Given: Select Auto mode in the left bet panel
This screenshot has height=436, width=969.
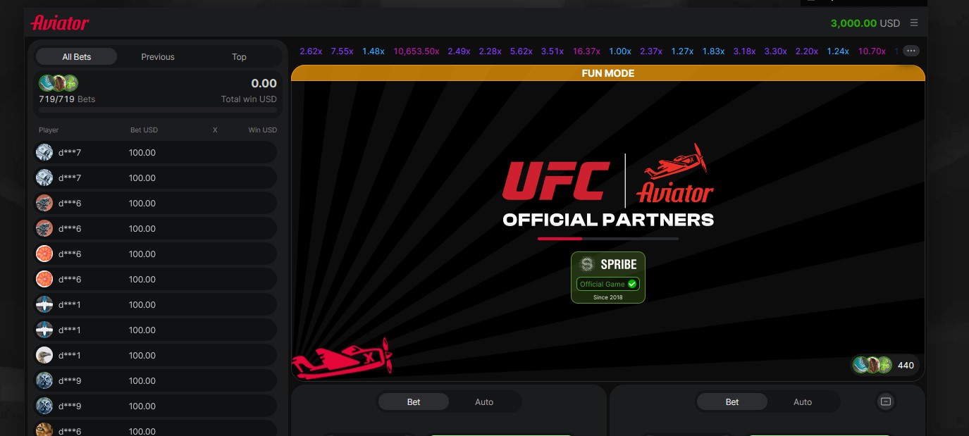Looking at the screenshot, I should [x=484, y=402].
